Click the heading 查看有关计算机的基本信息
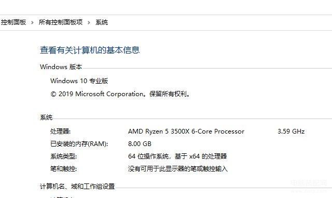 pyautogui.click(x=90, y=50)
